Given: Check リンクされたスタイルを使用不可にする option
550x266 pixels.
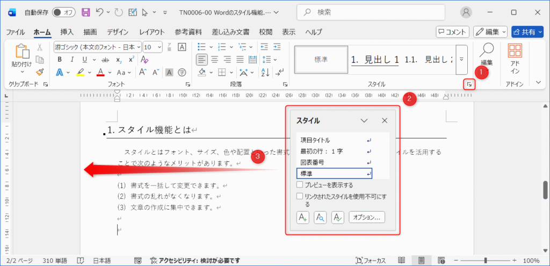Looking at the screenshot, I should [300, 197].
